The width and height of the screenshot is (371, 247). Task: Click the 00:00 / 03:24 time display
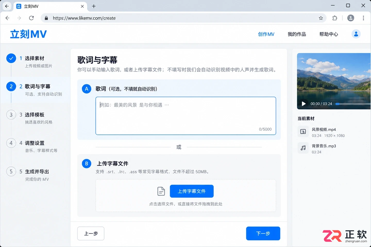click(x=321, y=104)
